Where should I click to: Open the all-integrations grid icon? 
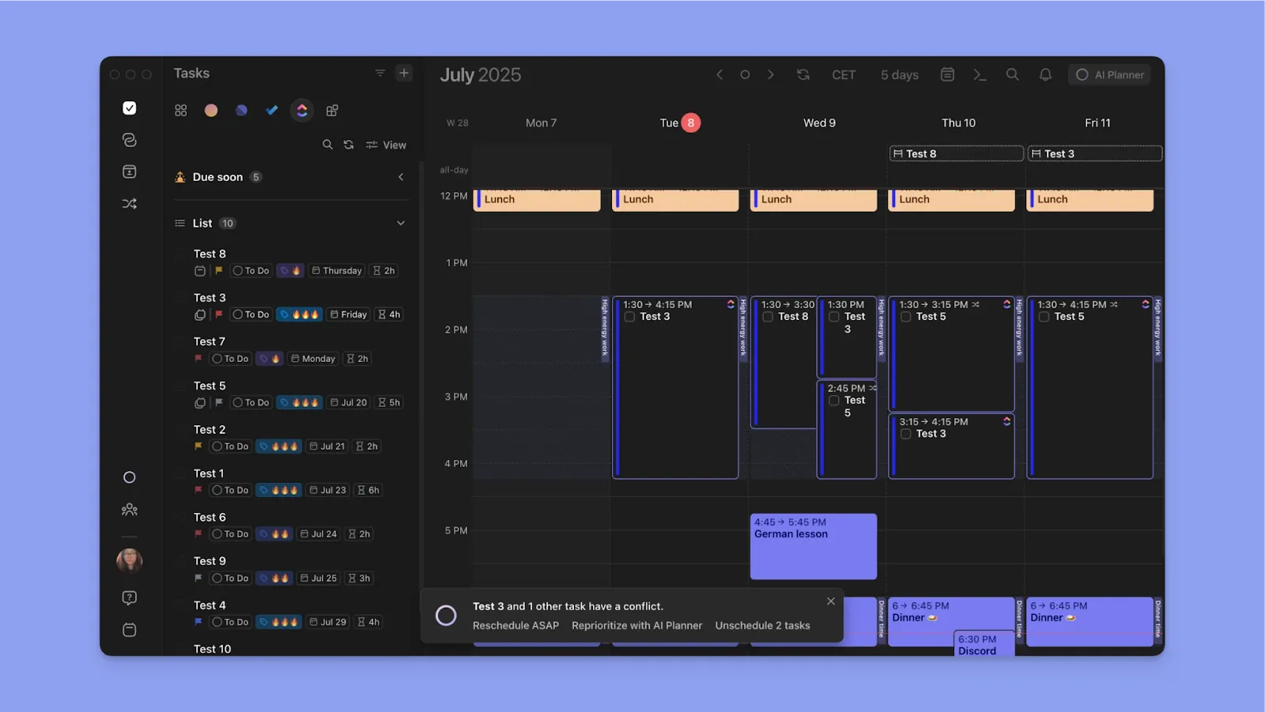click(x=181, y=111)
